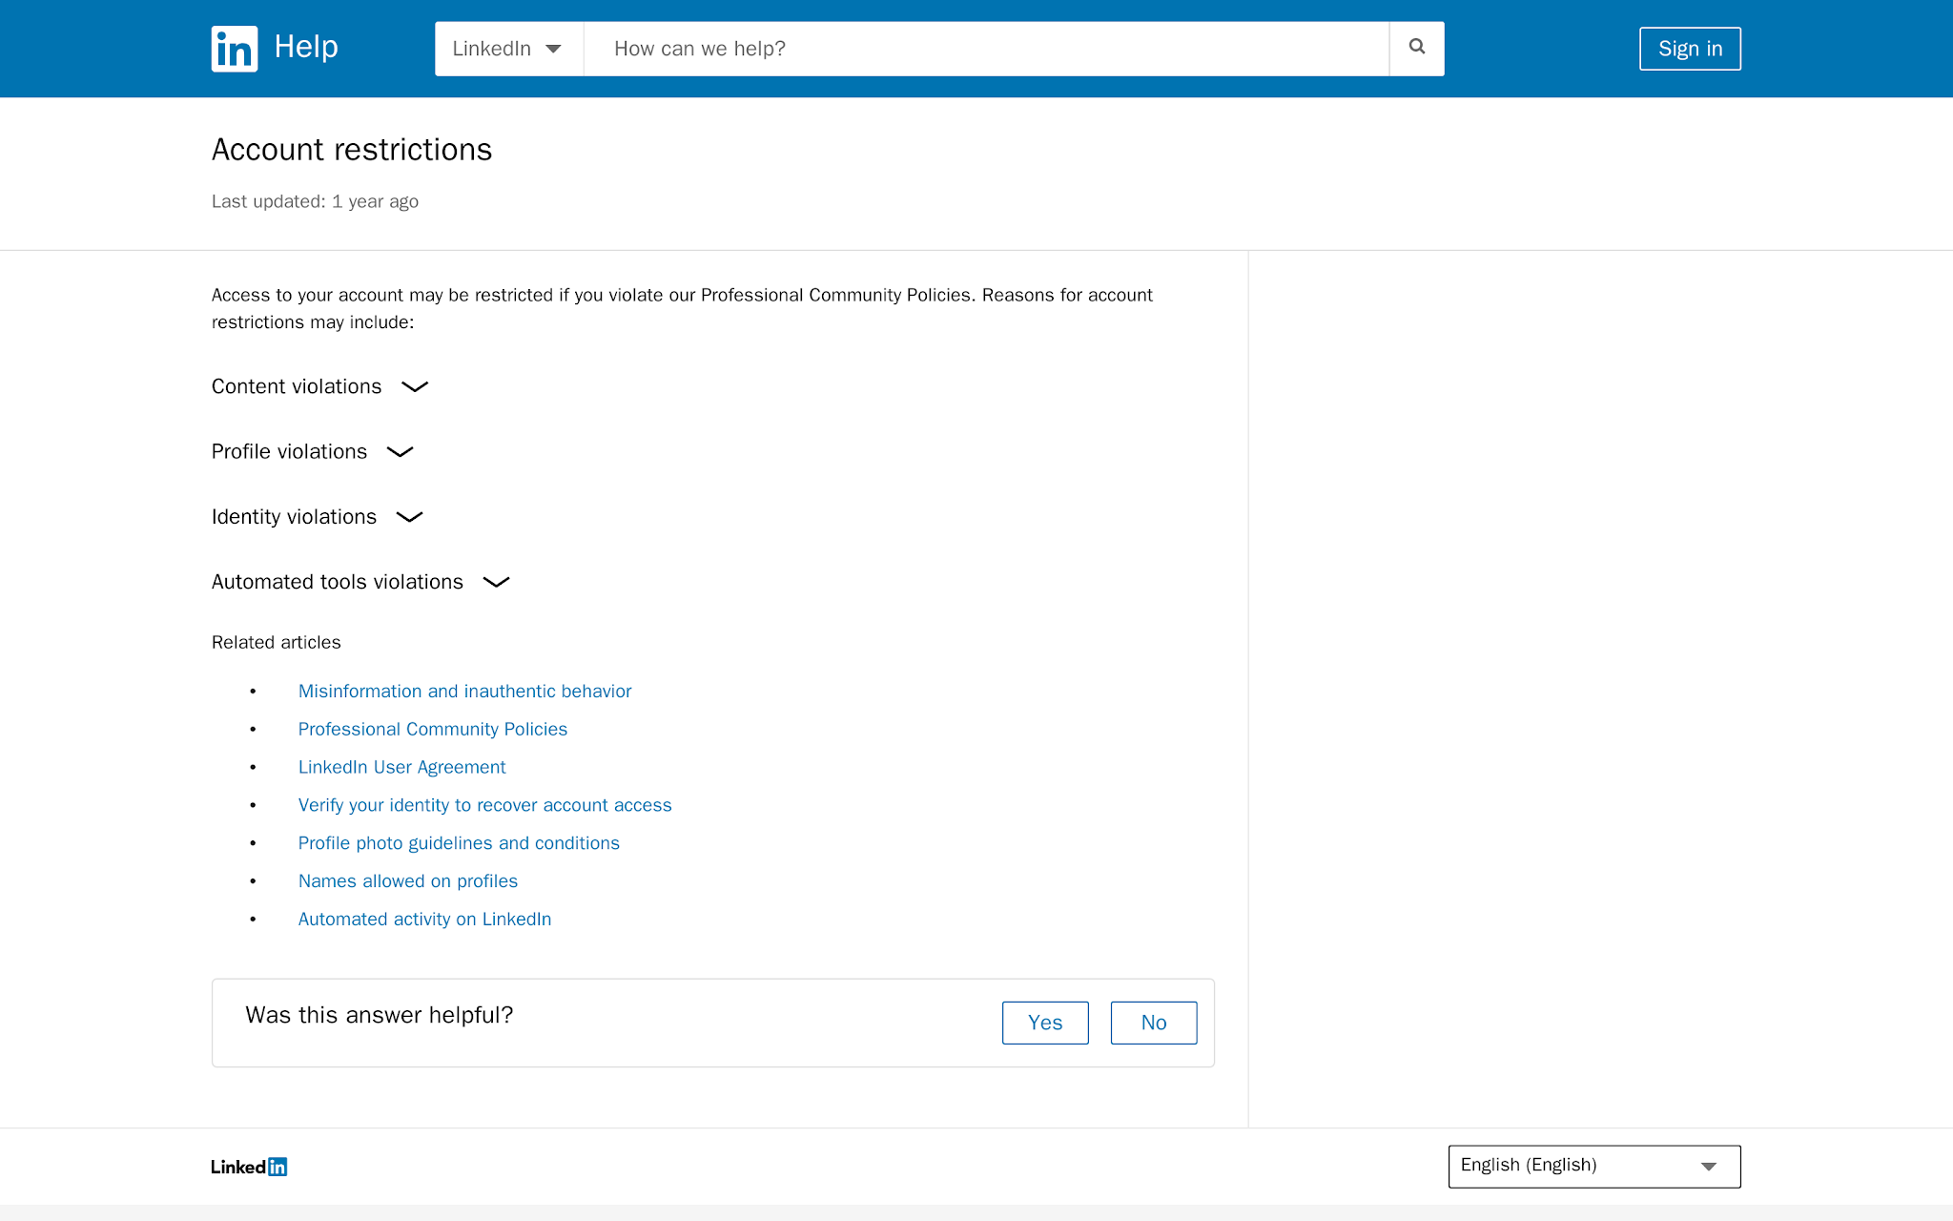Click the search magnifier icon

pos(1417,49)
